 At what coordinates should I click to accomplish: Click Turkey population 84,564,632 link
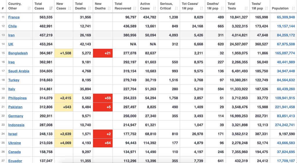(286, 80)
